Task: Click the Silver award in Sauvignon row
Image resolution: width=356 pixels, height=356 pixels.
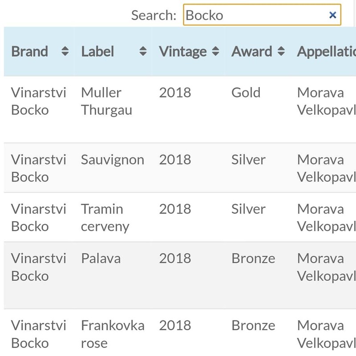Action: coord(248,160)
